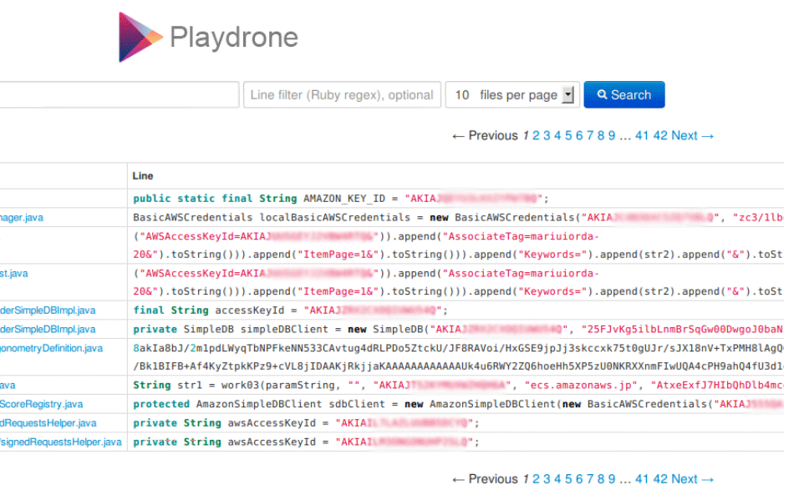Open the ScoreRegistry.java file link
The height and width of the screenshot is (500, 799).
pos(41,404)
